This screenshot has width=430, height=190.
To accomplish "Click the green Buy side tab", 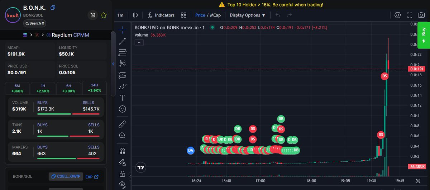I will (424, 35).
